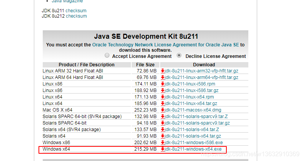Open Oracle Technology Network License Agreement link
This screenshot has width=303, height=161.
point(166,45)
